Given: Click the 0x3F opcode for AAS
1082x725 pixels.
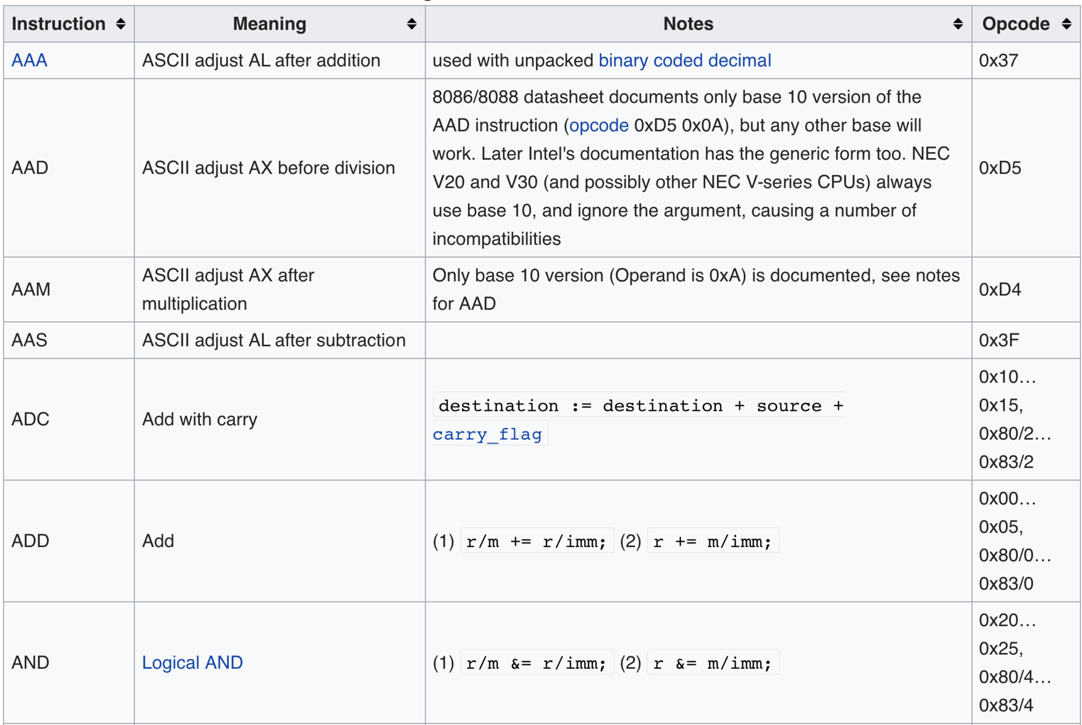Looking at the screenshot, I should pyautogui.click(x=999, y=340).
